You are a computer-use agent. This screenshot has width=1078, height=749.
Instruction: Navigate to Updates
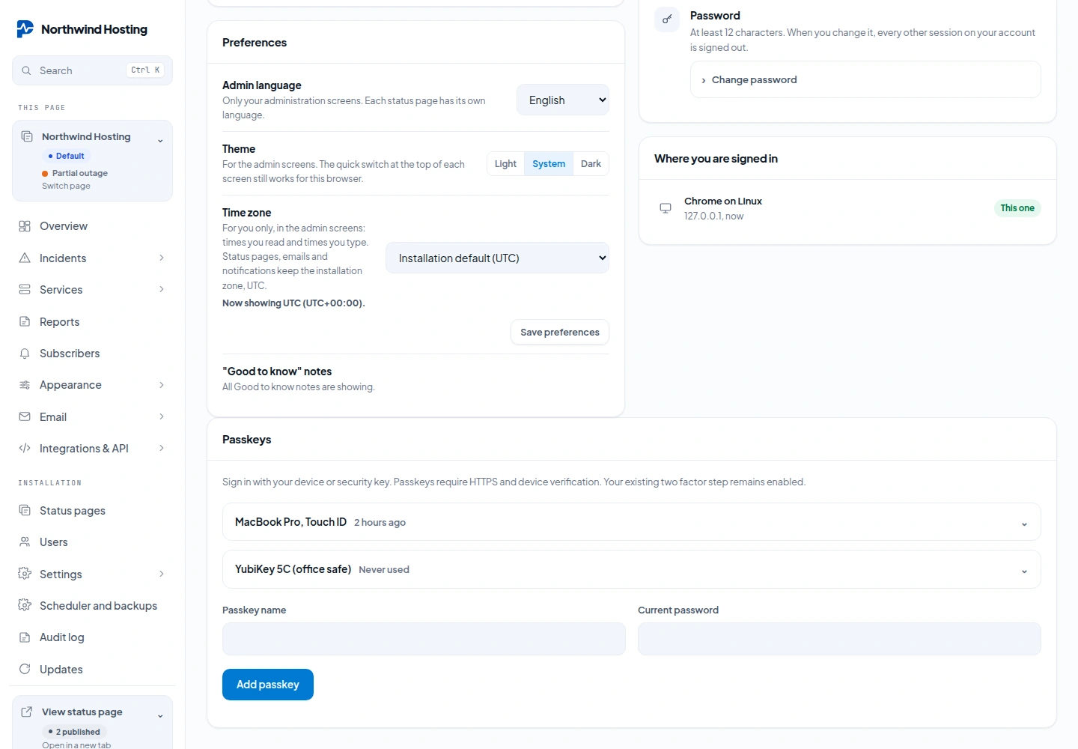93,669
